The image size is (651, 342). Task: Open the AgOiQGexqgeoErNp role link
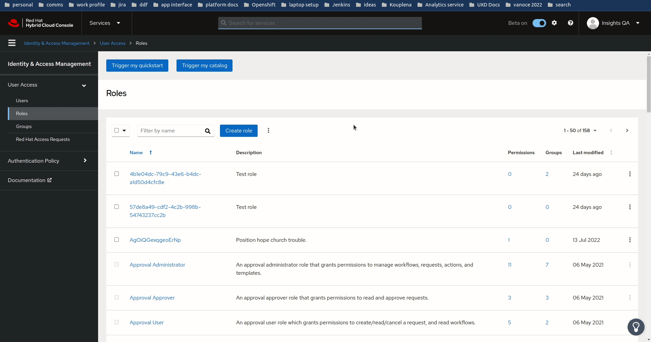[x=155, y=240]
